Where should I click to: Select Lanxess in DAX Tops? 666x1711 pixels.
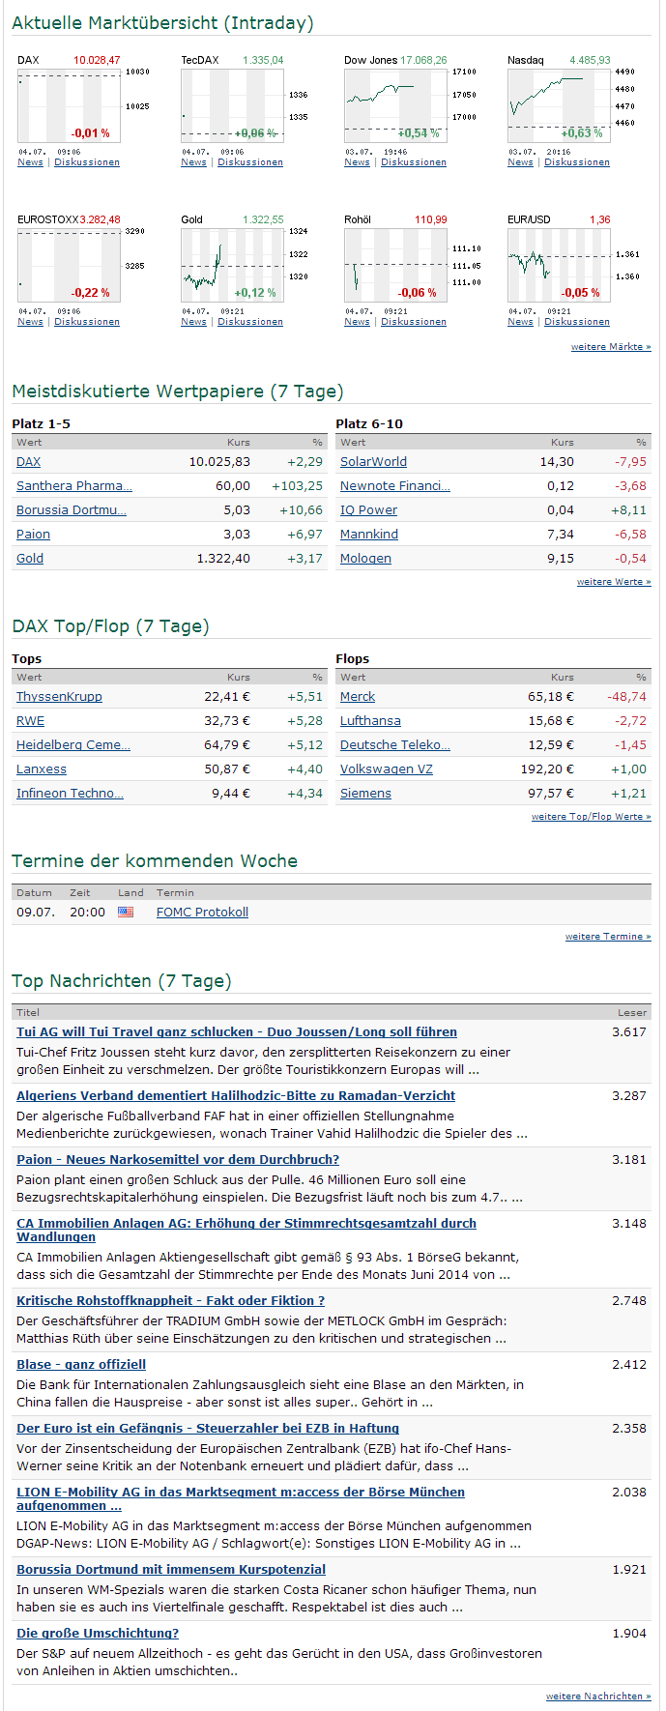42,769
